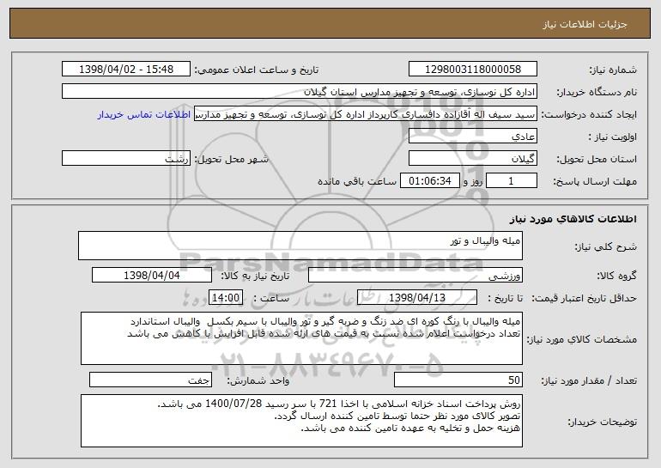Open the اطلاعات تماس خریدار link

point(144,115)
